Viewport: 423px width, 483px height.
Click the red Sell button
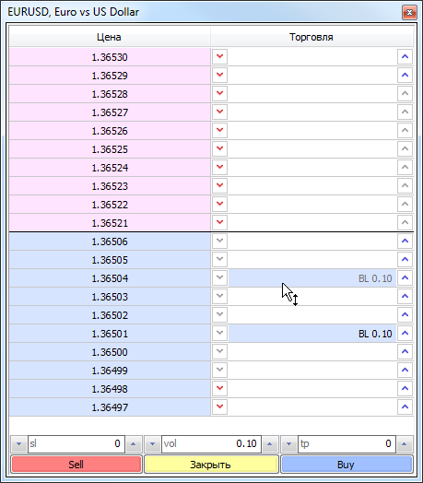point(76,465)
